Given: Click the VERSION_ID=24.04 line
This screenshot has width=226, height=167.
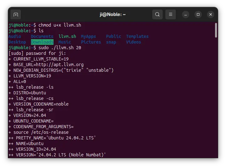Looking at the screenshot, I should pyautogui.click(x=32, y=149).
